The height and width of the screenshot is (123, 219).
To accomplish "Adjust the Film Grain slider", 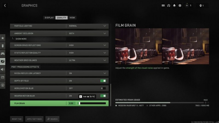I will (92, 103).
